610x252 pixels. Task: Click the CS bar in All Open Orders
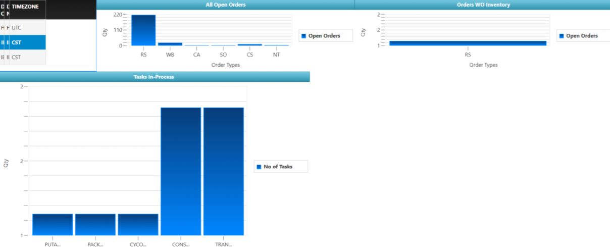pos(250,45)
